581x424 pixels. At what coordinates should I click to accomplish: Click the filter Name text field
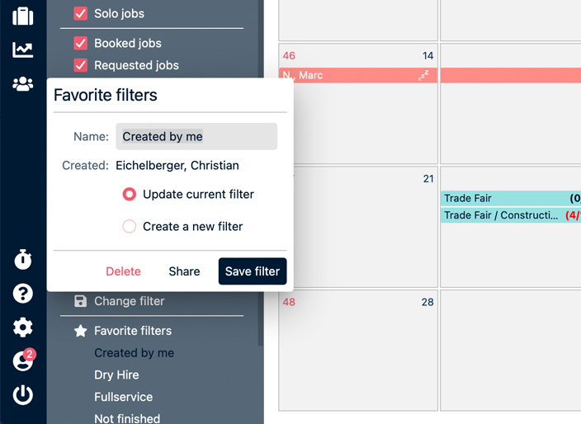196,137
